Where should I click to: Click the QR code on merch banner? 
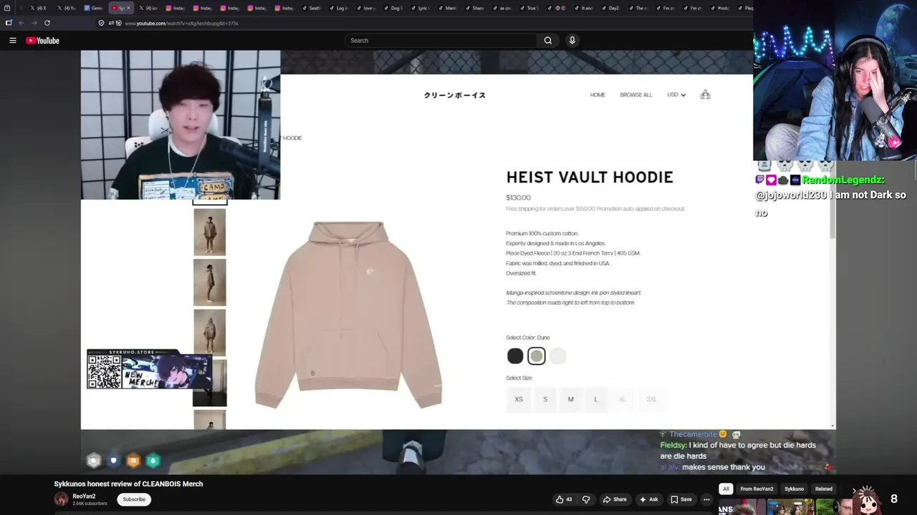pos(105,371)
